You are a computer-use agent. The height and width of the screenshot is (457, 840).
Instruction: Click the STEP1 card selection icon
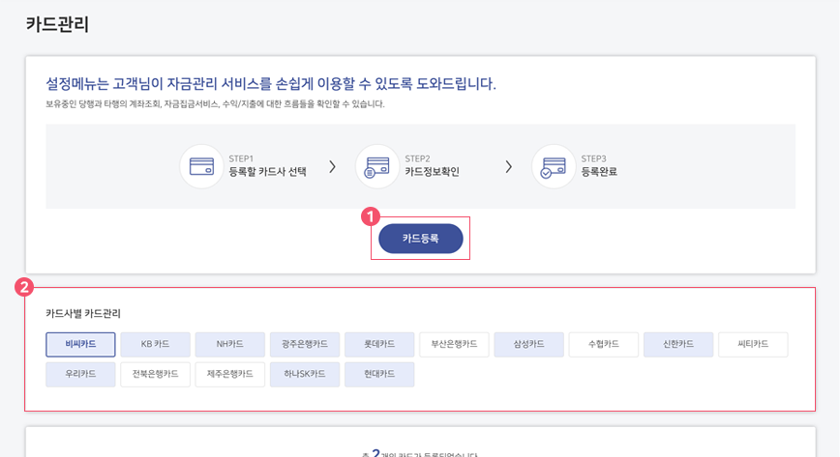pyautogui.click(x=201, y=166)
